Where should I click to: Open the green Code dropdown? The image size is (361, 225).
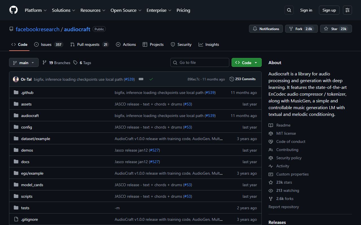click(246, 62)
